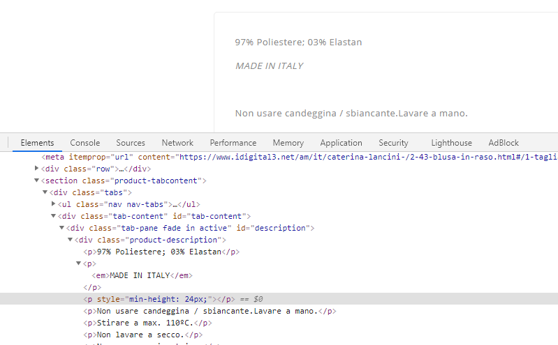Viewport: 558px width, 345px height.
Task: Switch to the Sources panel
Action: coord(131,143)
